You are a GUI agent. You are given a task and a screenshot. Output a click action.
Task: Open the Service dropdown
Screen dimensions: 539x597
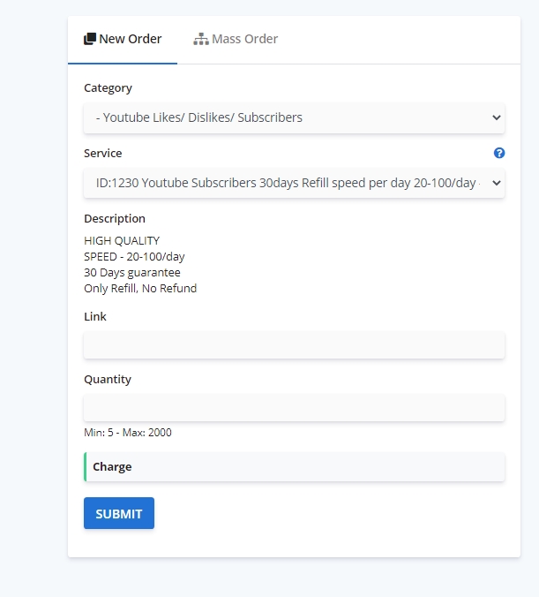294,183
